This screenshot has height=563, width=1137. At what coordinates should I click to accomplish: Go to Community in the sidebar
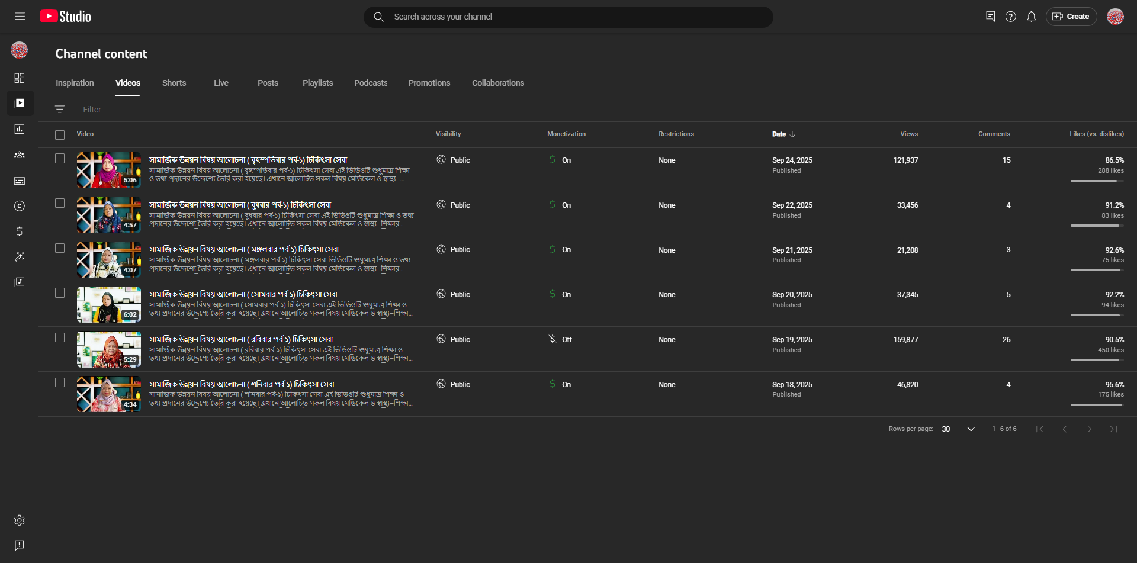point(20,155)
